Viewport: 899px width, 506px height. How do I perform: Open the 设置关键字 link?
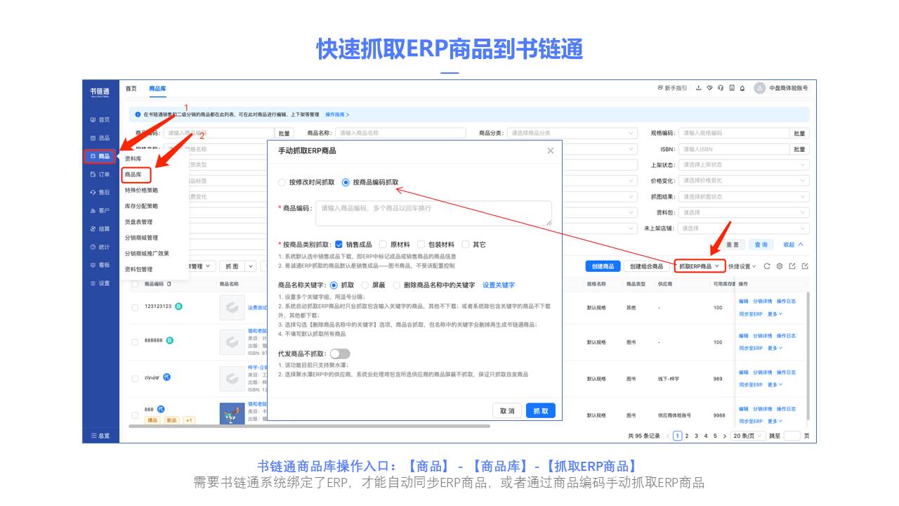pyautogui.click(x=499, y=285)
